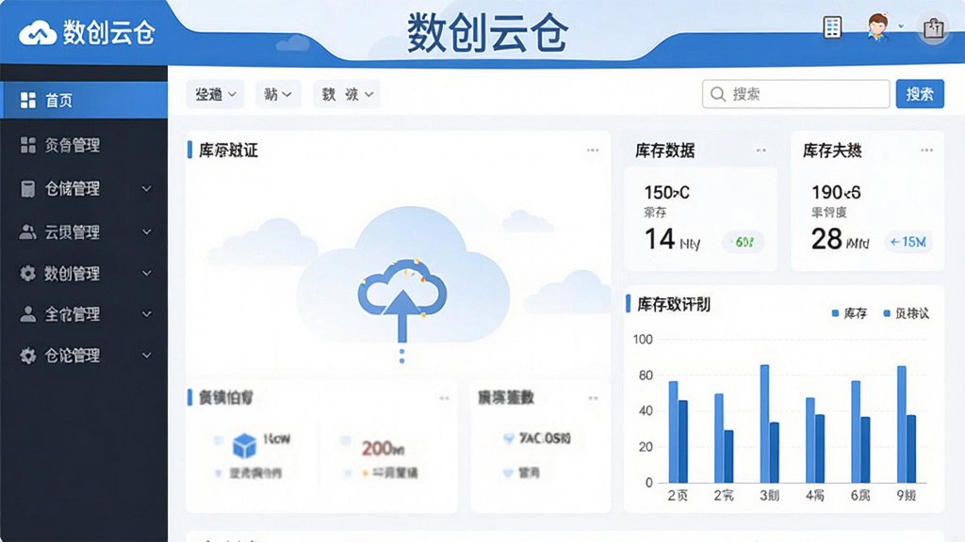Image resolution: width=965 pixels, height=542 pixels.
Task: Open the more options dots above cloud illustration
Action: [x=593, y=151]
